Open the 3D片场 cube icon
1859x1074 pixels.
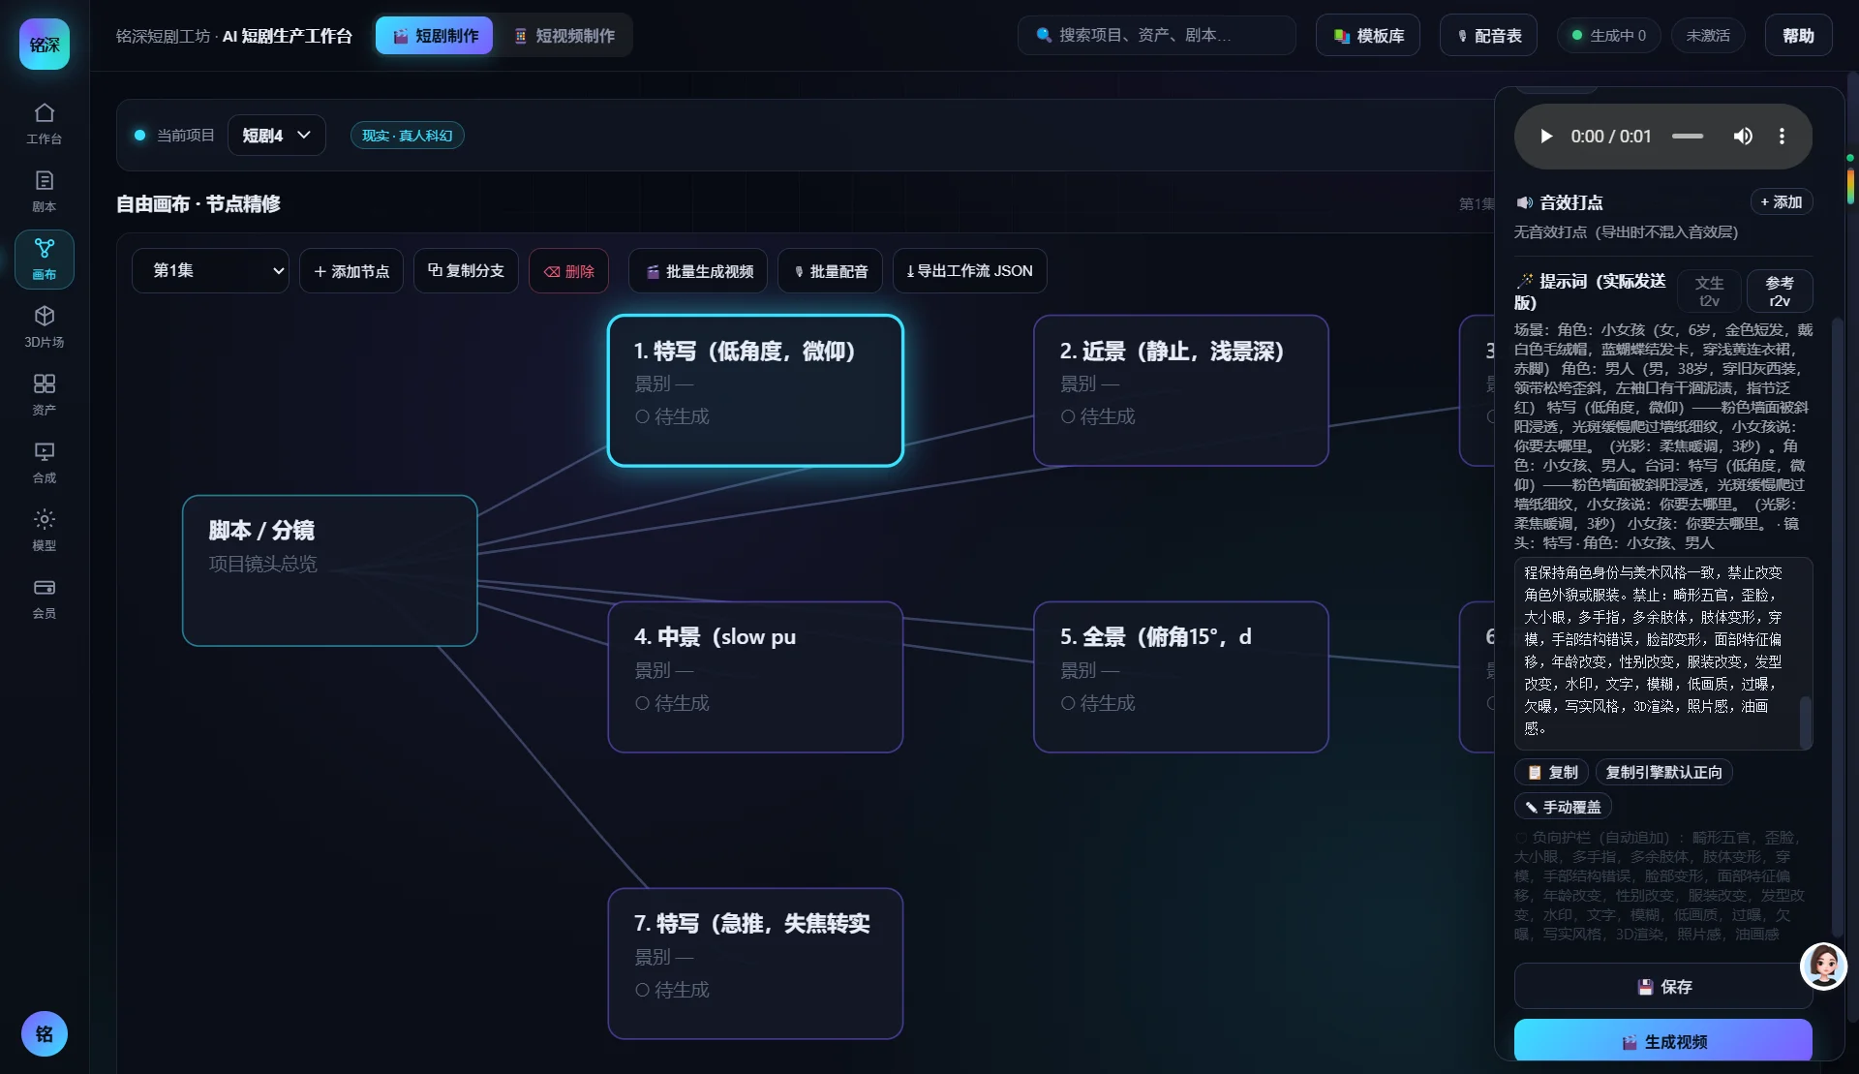pyautogui.click(x=45, y=326)
